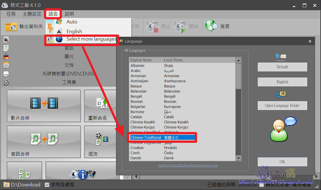Select the Armenian language row

pyautogui.click(x=183, y=76)
